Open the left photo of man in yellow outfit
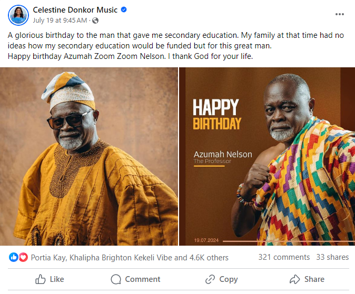The width and height of the screenshot is (355, 294). [88, 156]
